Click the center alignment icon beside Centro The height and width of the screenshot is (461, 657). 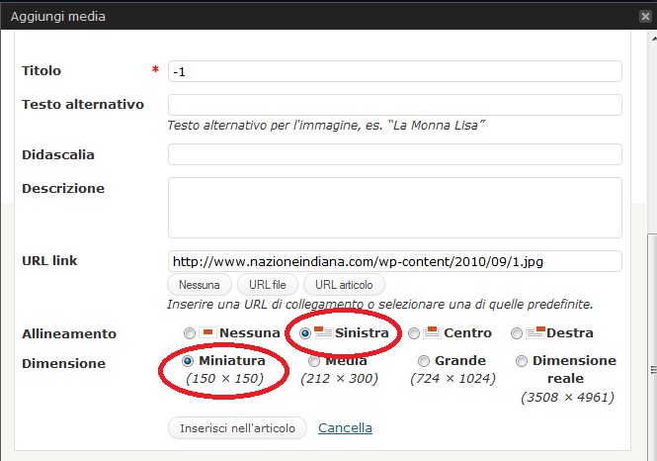[432, 333]
